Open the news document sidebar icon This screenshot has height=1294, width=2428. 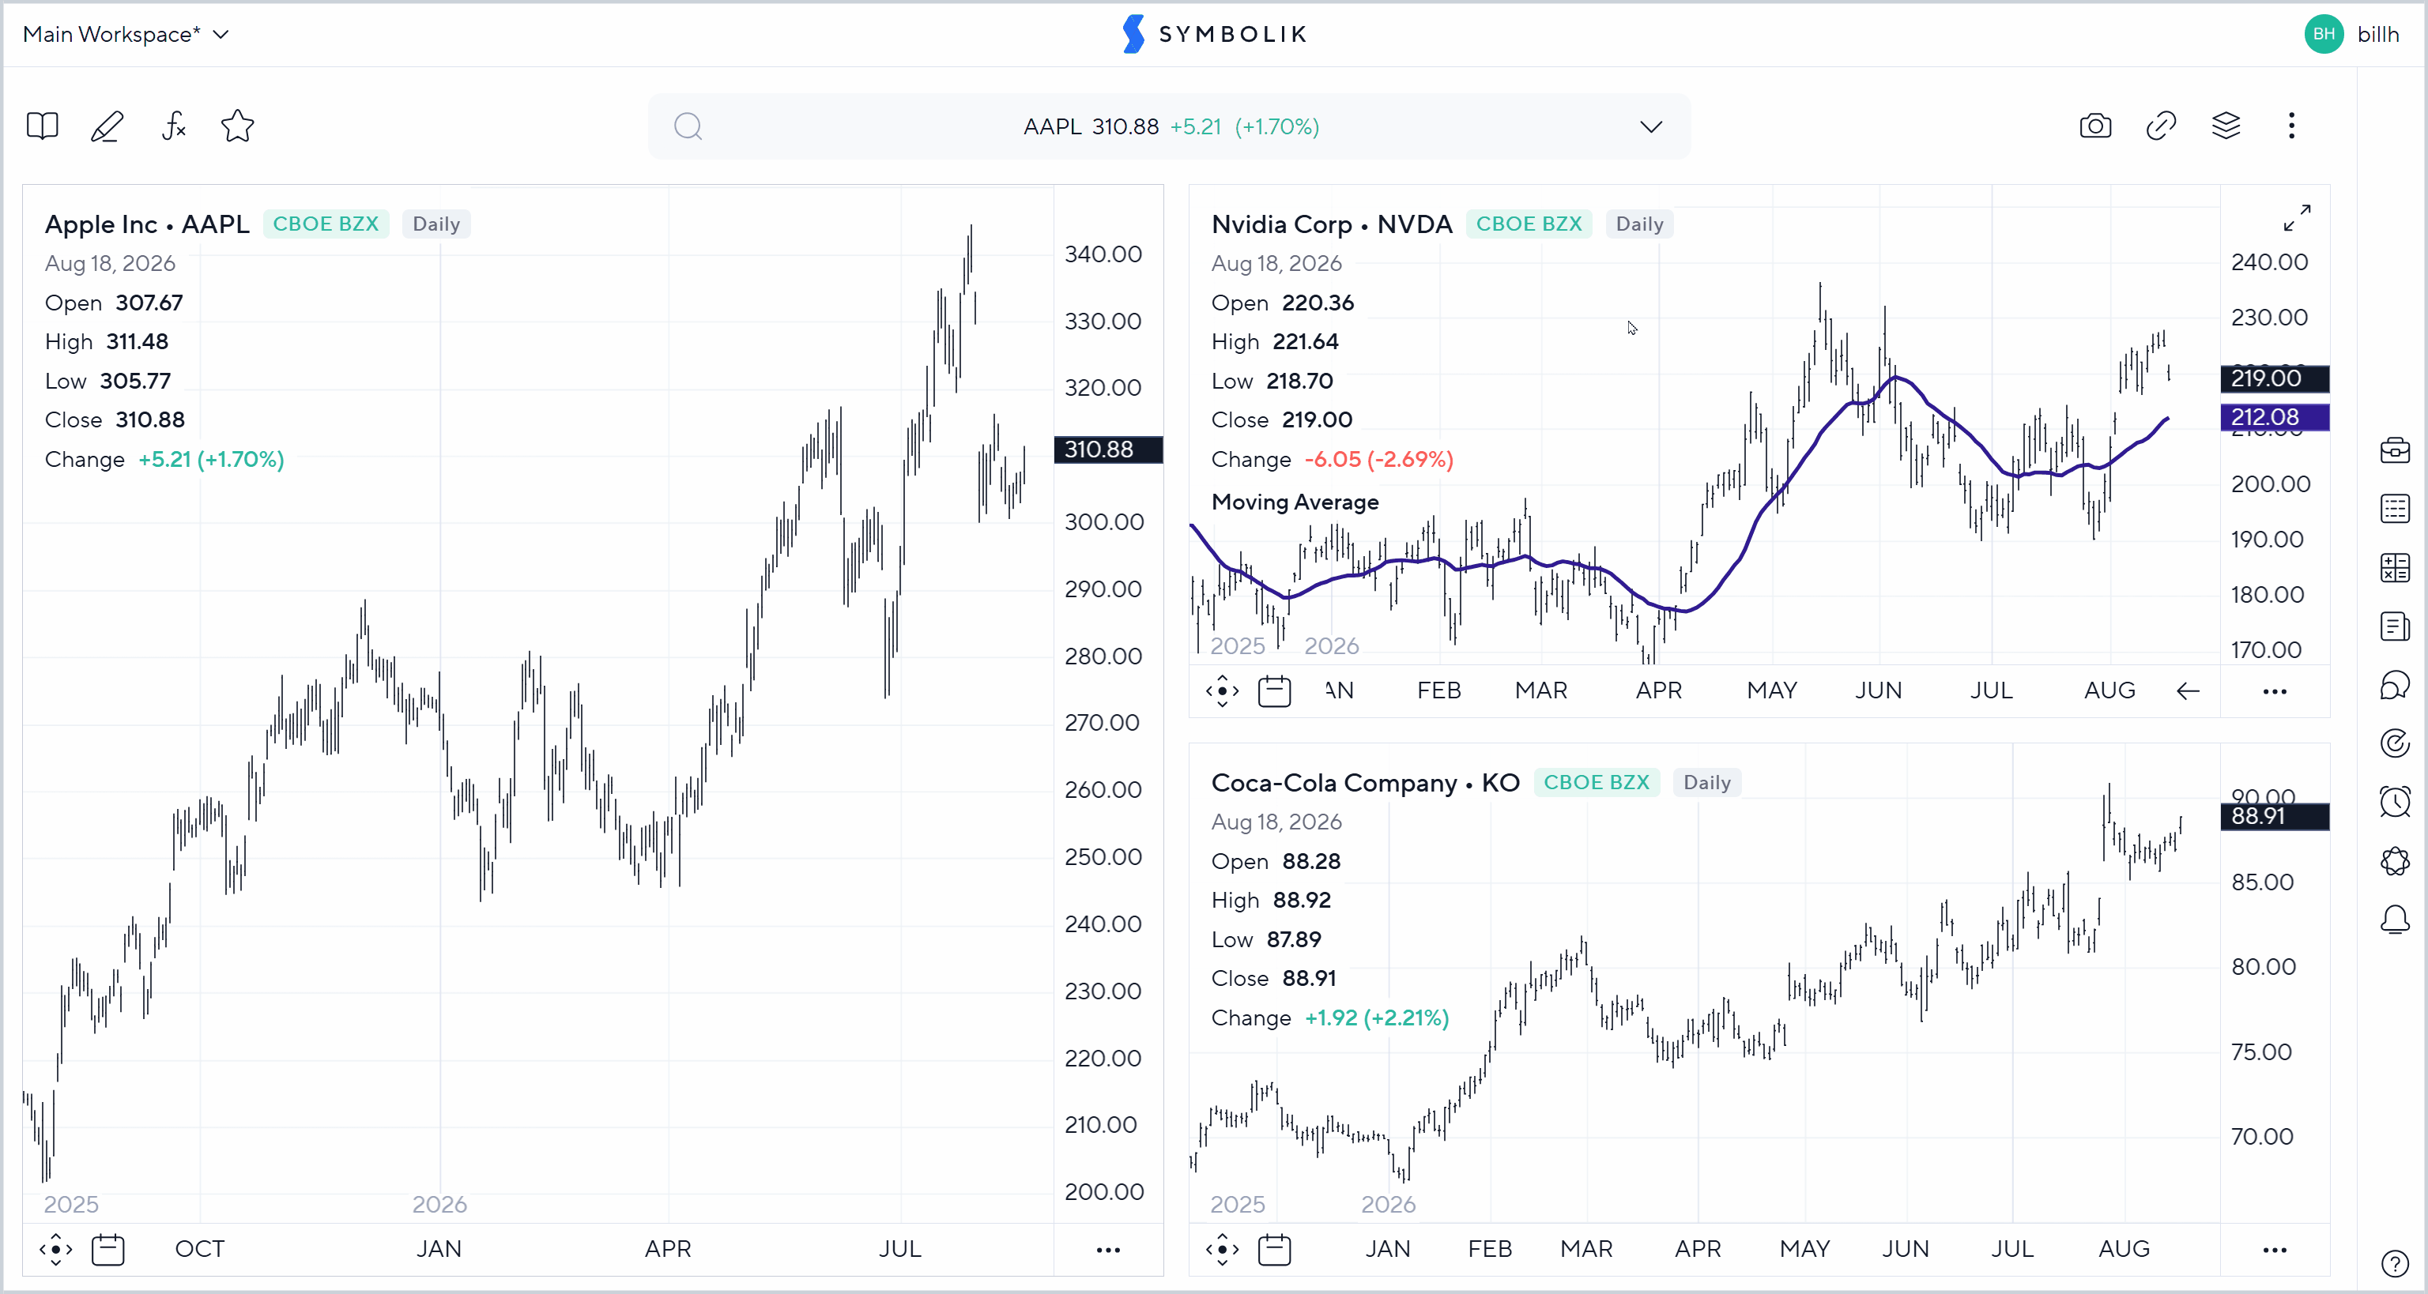[x=2395, y=626]
